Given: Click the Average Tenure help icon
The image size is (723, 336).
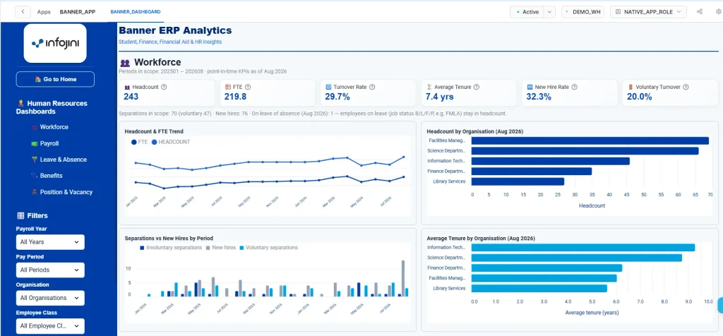Looking at the screenshot, I should pos(477,87).
